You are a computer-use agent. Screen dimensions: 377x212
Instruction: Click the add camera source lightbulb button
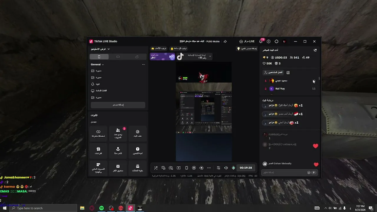247,49
